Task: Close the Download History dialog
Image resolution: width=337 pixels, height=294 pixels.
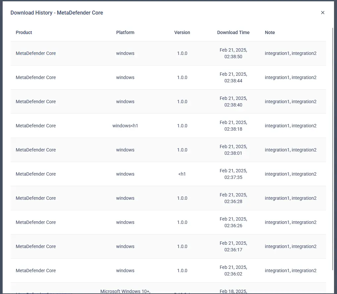Action: pos(323,13)
